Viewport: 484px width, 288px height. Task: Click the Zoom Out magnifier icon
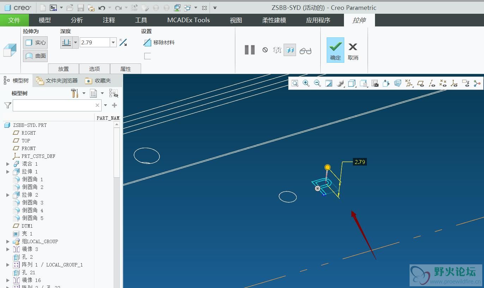pos(317,83)
